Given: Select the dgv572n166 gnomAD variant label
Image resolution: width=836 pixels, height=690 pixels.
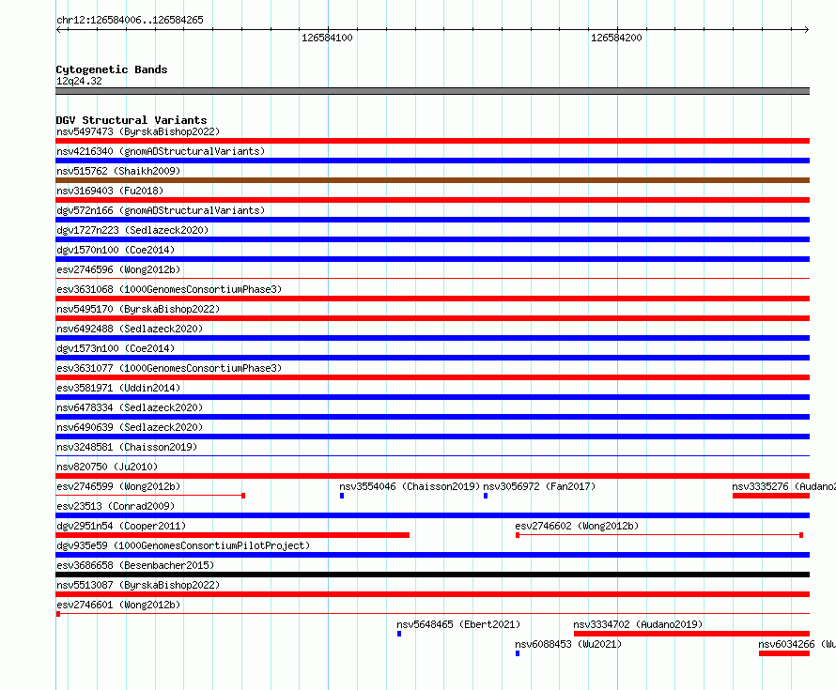Looking at the screenshot, I should [161, 210].
